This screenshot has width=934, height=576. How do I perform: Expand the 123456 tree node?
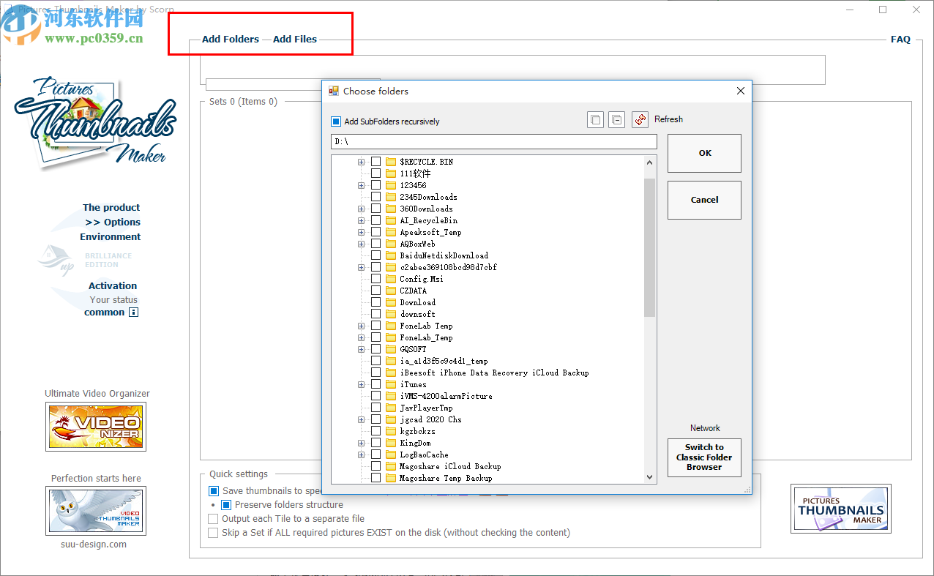(x=361, y=185)
